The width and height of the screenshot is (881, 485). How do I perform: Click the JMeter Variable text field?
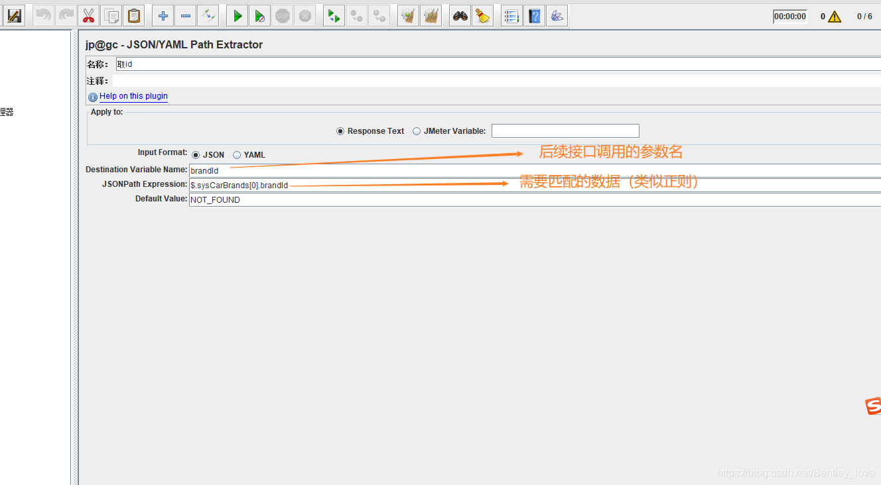click(x=565, y=131)
